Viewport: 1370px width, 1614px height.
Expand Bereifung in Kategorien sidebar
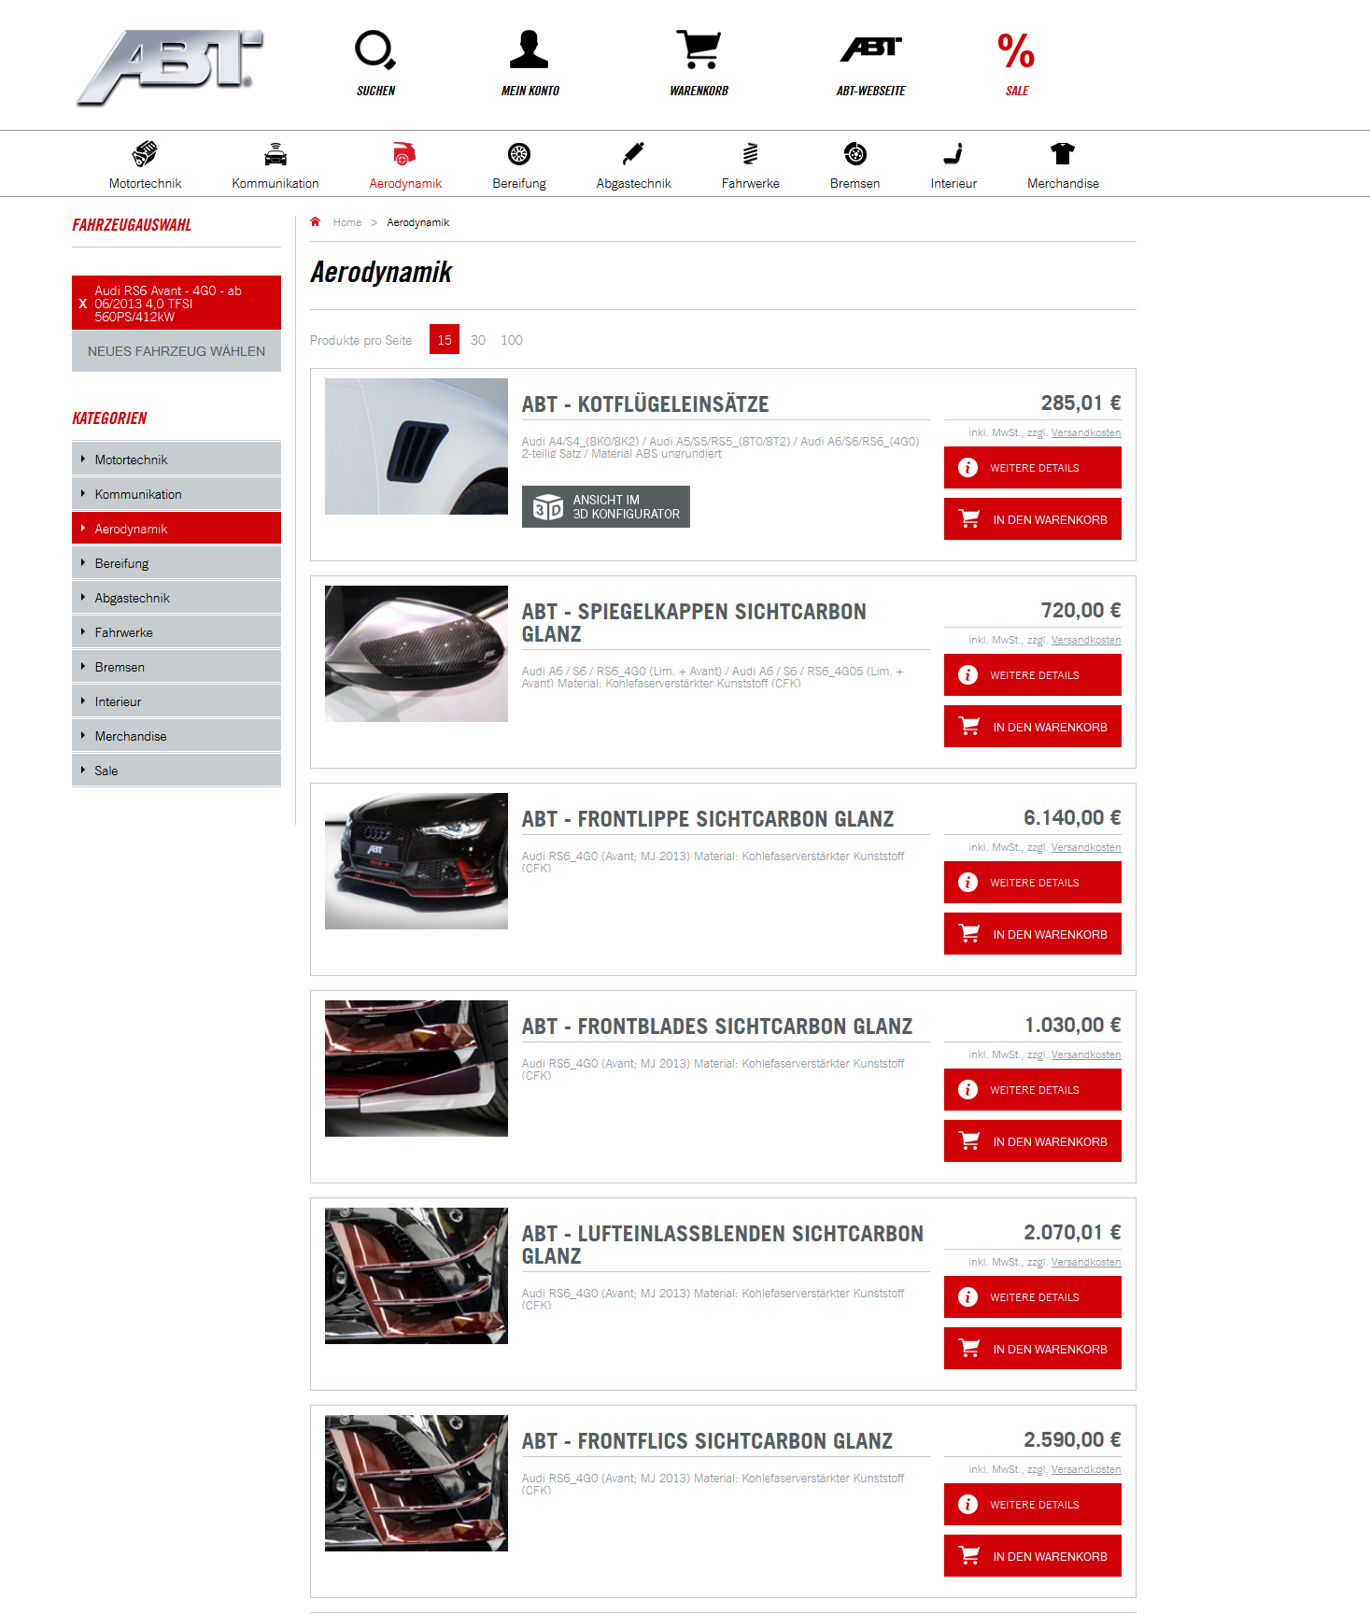pos(177,563)
